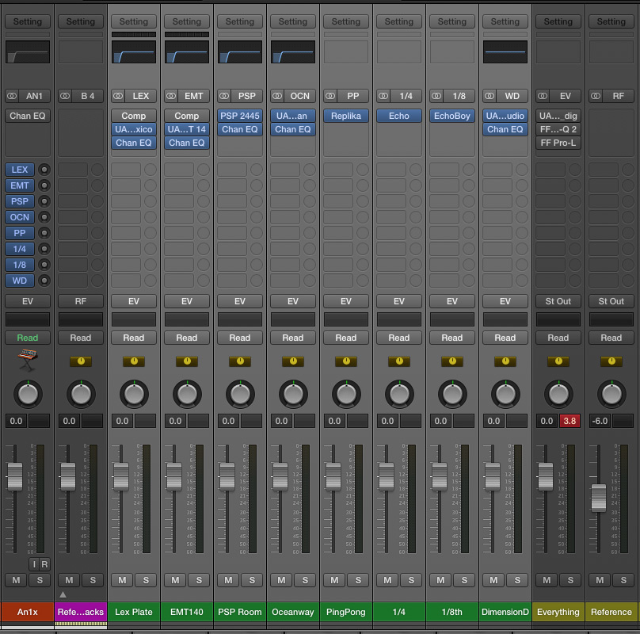Select the DimensionD channel name label
Screen dimensions: 640x634
point(505,612)
